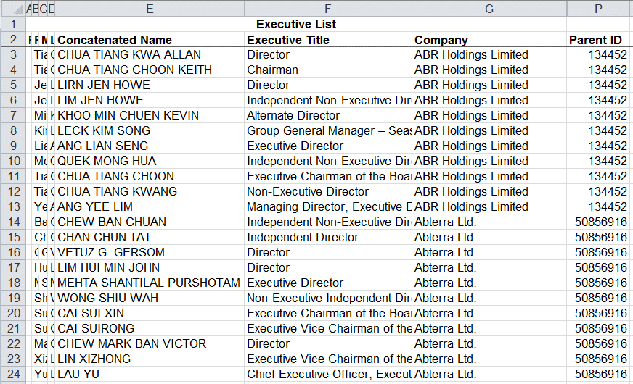Viewport: 633px width, 384px height.
Task: Select cell ANG LIAN SENG
Action: pos(150,146)
